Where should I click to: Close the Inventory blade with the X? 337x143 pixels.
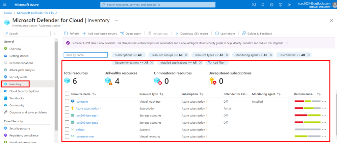point(331,21)
